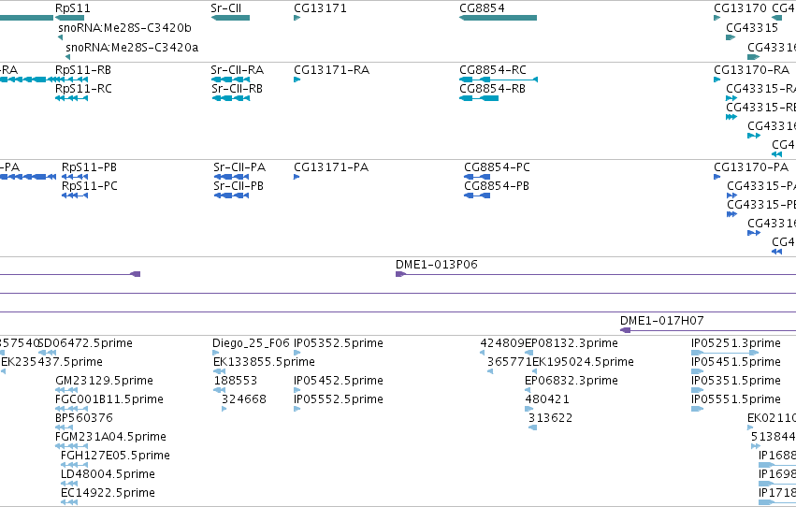Click the CG8854-RC transcript glyph
Image resolution: width=796 pixels, height=507 pixels.
click(498, 80)
